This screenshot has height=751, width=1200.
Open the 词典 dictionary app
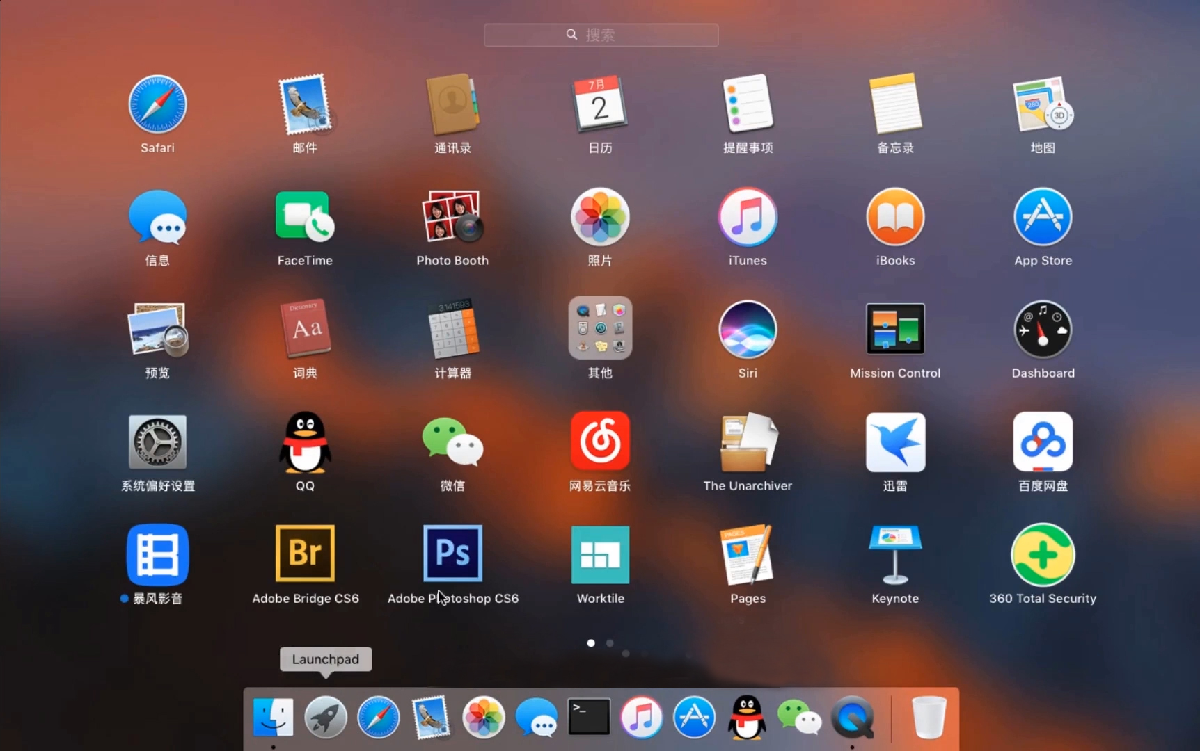click(x=306, y=330)
